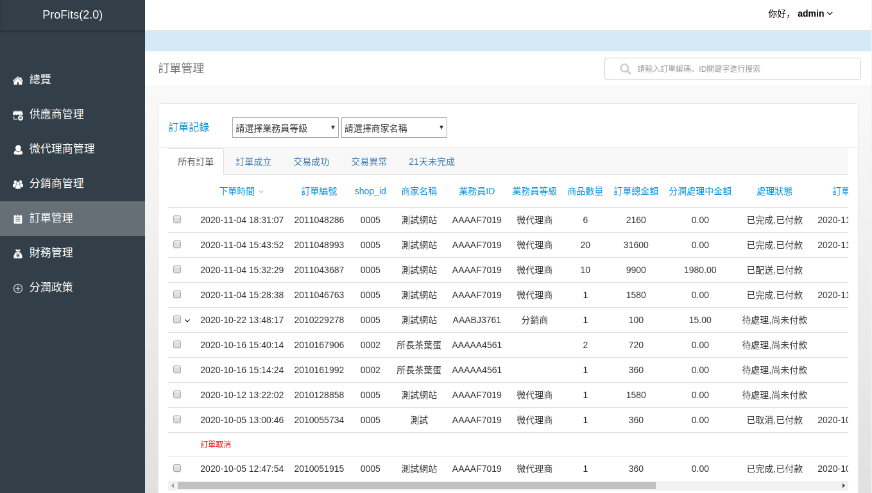Open the 21天未完成 tab
This screenshot has width=872, height=493.
pos(432,162)
